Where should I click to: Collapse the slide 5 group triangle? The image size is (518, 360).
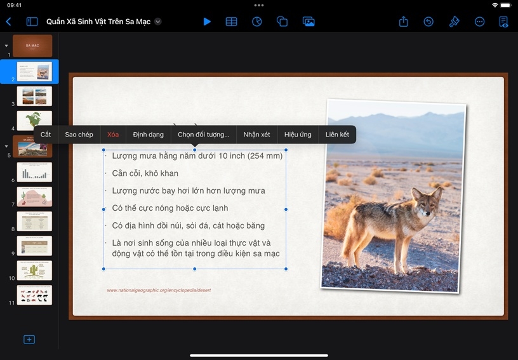pyautogui.click(x=6, y=145)
